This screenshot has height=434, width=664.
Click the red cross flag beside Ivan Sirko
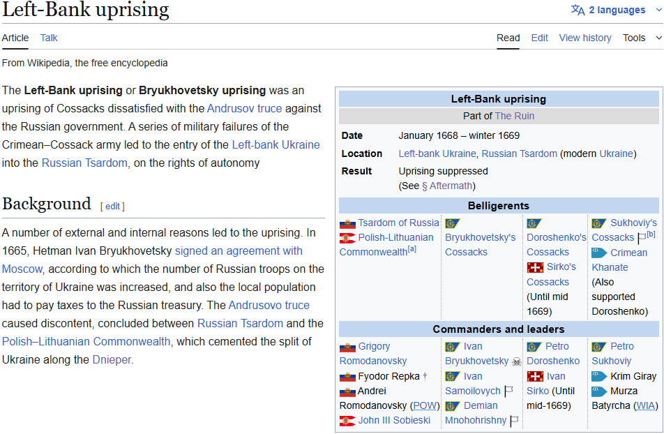[x=535, y=376]
